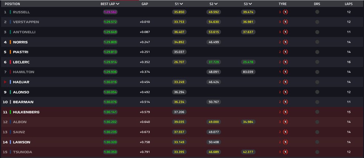Click the Laps column header
The width and height of the screenshot is (364, 158).
[348, 4]
